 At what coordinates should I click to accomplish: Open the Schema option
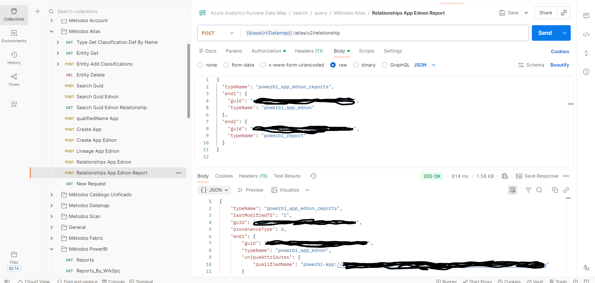531,65
